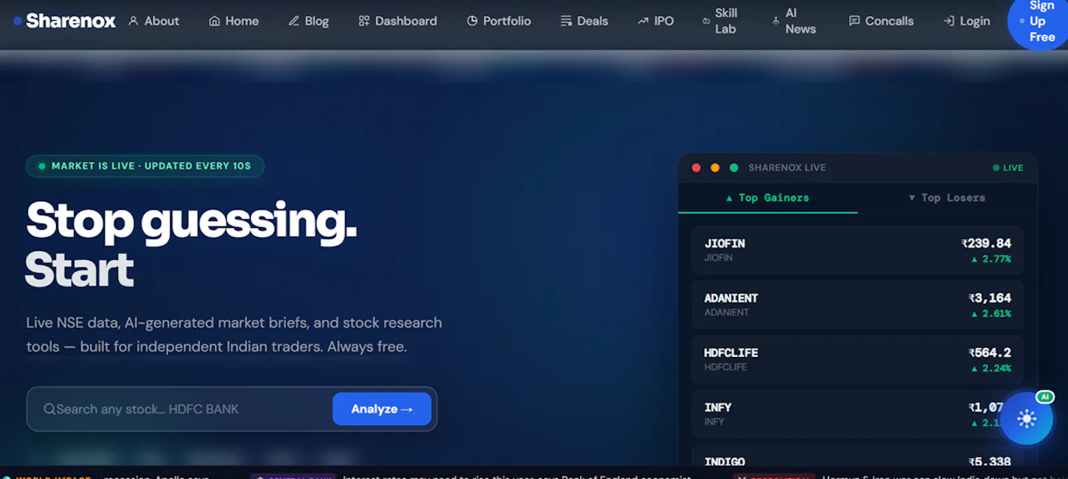Click HDFCLIFE gain 2.24%
Viewport: 1068px width, 479px height.
[x=991, y=368]
